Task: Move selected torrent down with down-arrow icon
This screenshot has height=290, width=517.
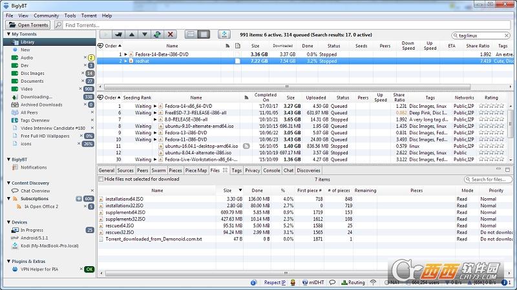Action: (x=144, y=34)
